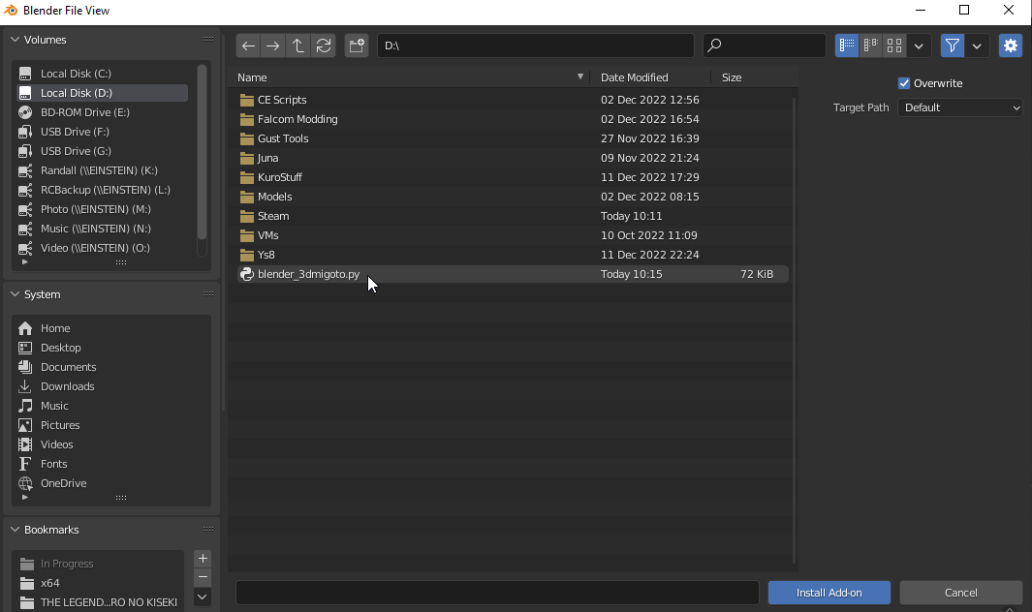Open the KuroStuff folder
Viewport: 1032px width, 612px height.
tap(513, 177)
